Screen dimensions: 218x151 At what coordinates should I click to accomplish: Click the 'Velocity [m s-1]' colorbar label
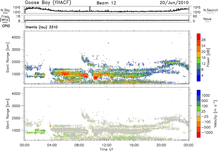215,114
